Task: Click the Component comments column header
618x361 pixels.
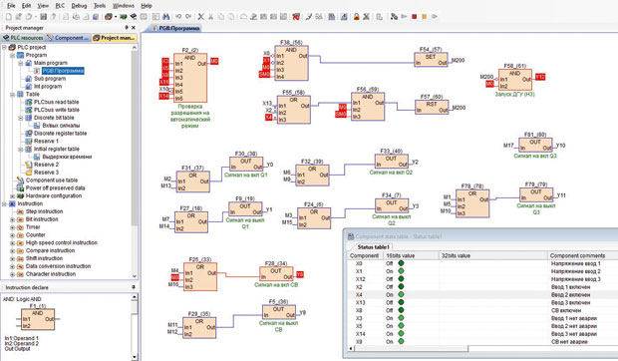Action: [582, 255]
